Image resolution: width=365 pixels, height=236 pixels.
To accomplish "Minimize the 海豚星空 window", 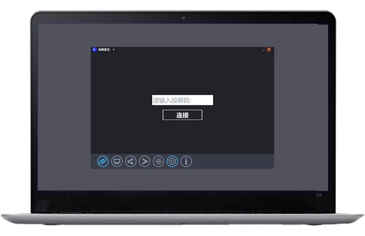I will coord(264,50).
